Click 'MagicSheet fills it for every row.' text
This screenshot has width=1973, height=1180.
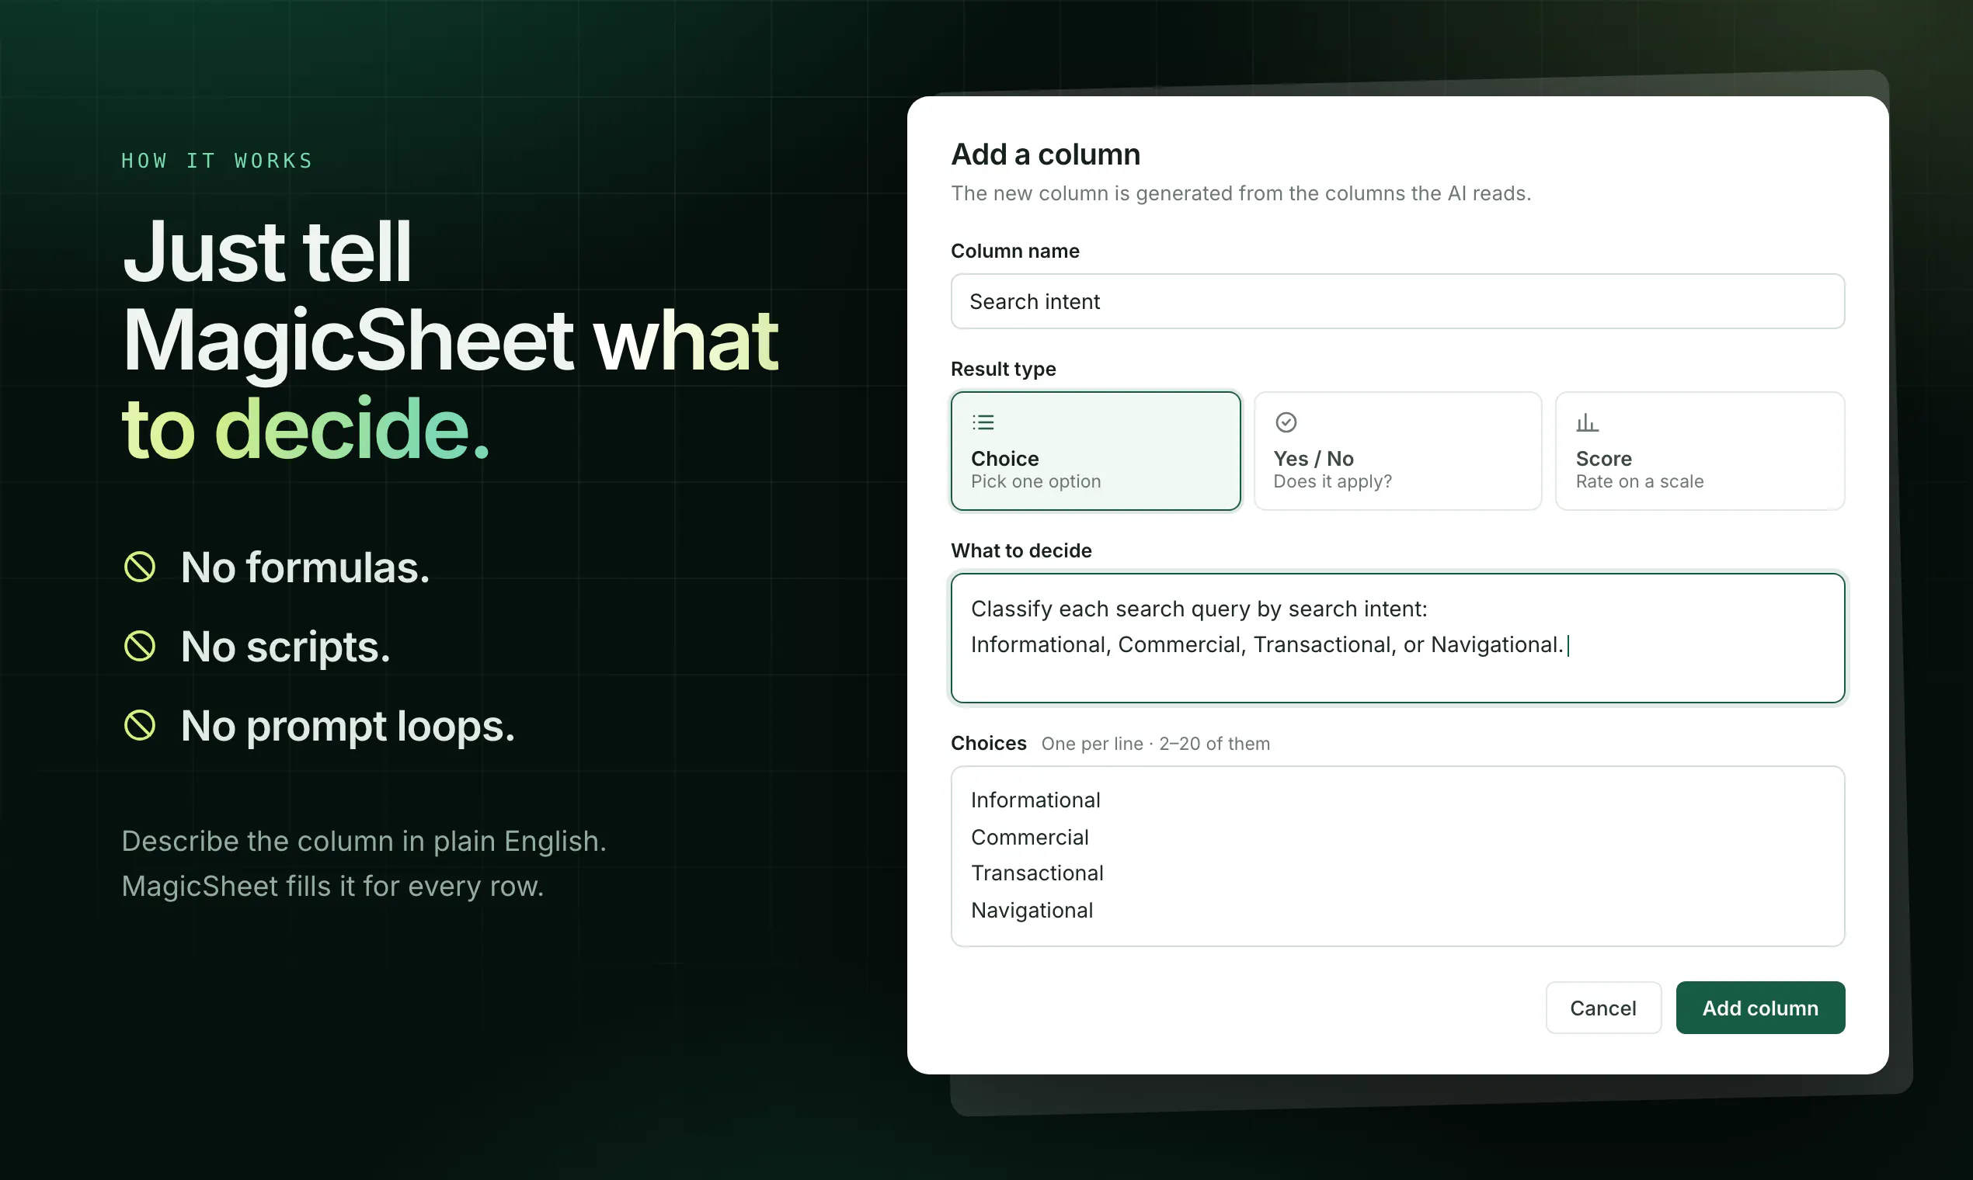pyautogui.click(x=333, y=887)
